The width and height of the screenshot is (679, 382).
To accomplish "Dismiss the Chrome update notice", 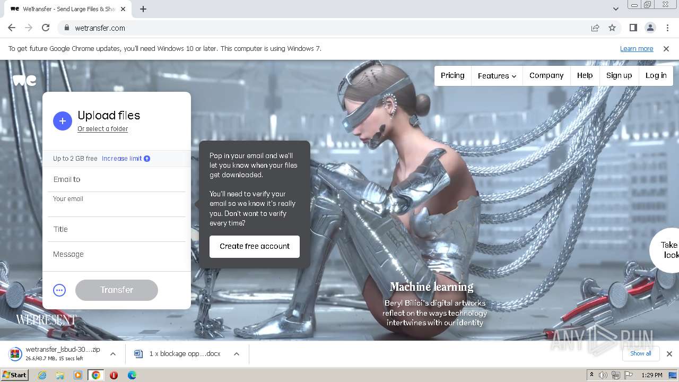I will (x=666, y=49).
